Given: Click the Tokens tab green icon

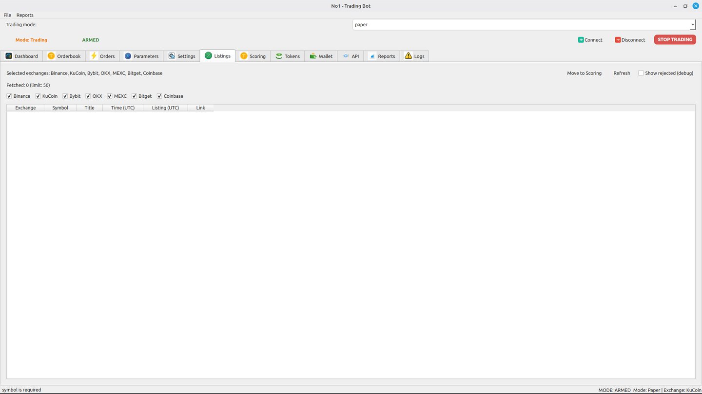Looking at the screenshot, I should [279, 56].
